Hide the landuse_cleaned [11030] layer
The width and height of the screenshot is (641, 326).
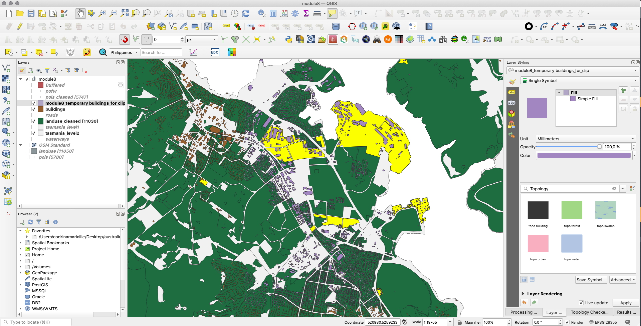34,121
